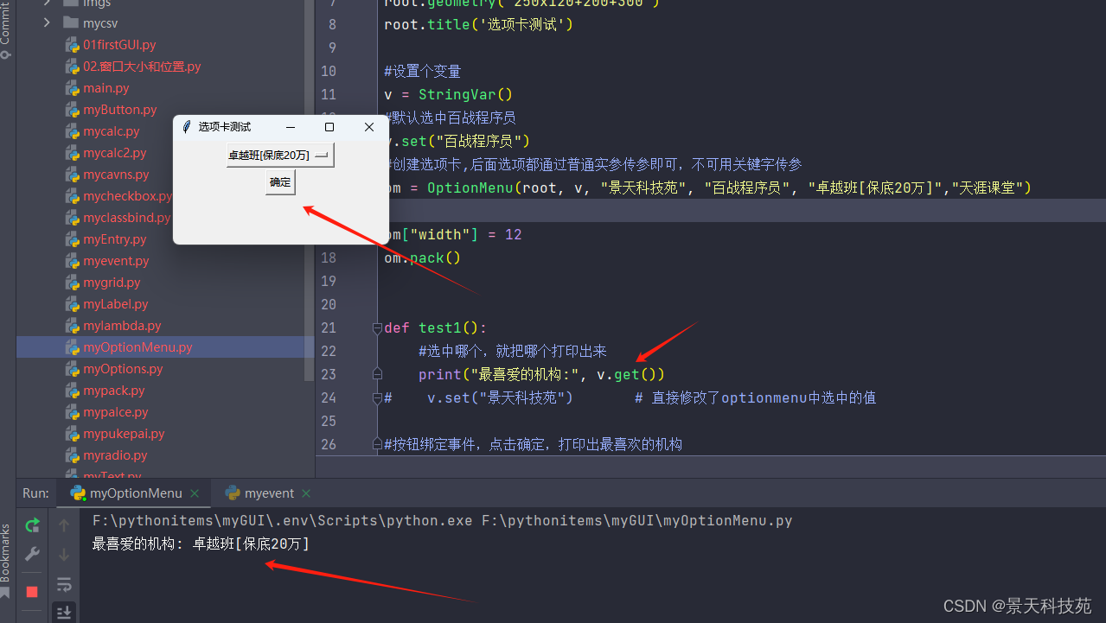This screenshot has width=1106, height=623.
Task: Maximize the 选项卡测试 window
Action: pyautogui.click(x=329, y=127)
